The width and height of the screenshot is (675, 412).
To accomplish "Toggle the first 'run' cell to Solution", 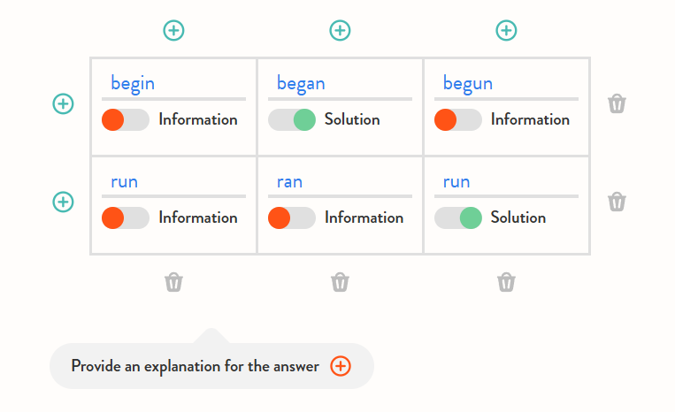I will 125,217.
